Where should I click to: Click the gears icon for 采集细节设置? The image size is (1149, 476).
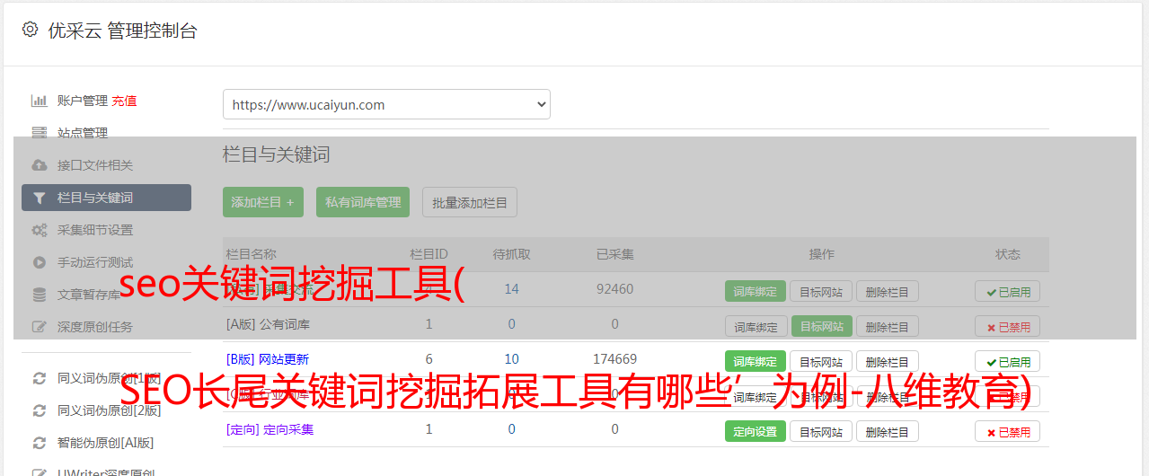(x=40, y=230)
